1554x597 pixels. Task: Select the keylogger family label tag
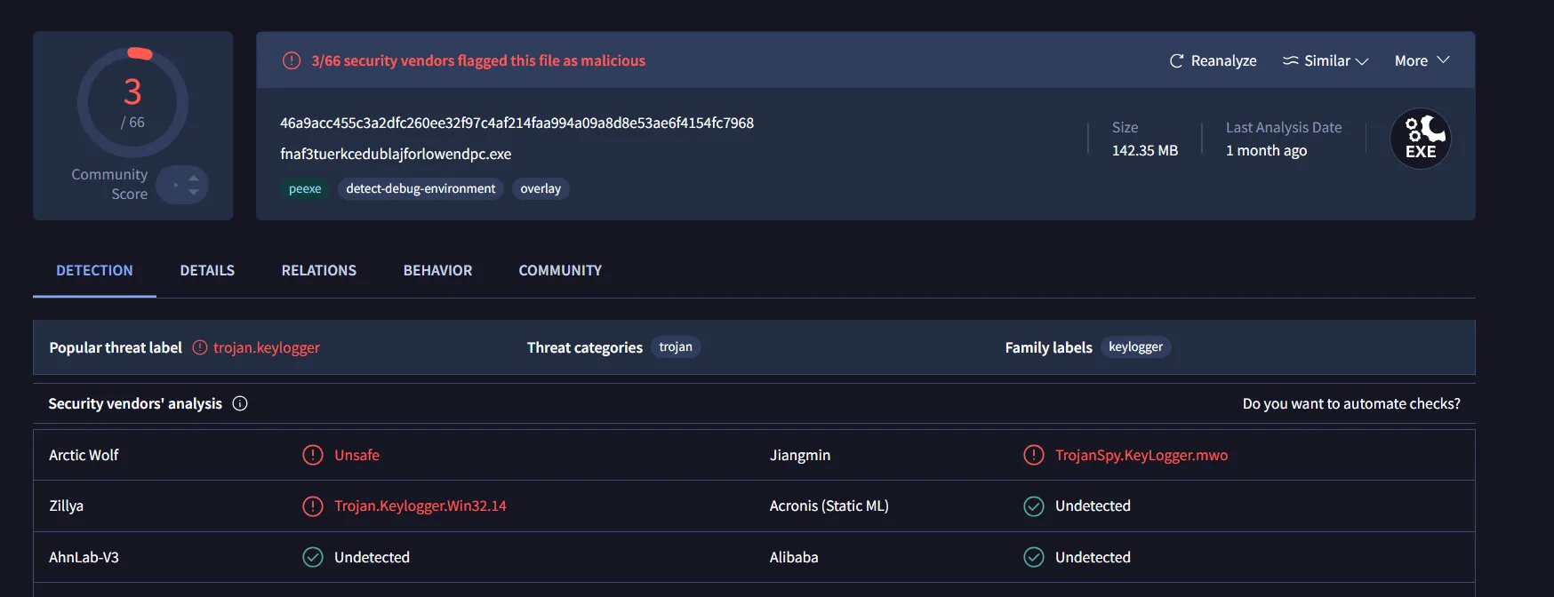tap(1135, 347)
